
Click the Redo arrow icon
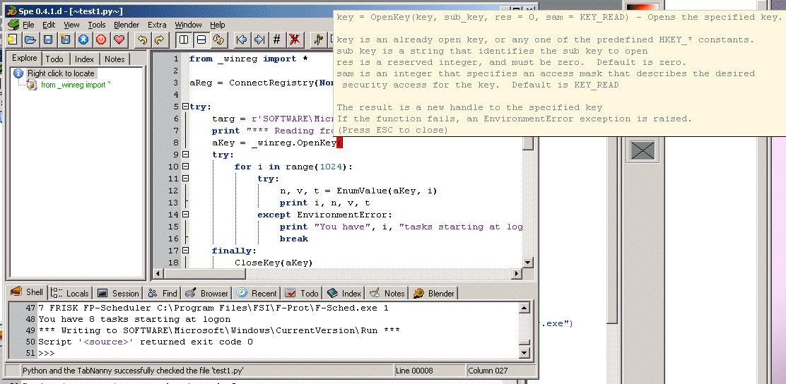click(x=160, y=39)
